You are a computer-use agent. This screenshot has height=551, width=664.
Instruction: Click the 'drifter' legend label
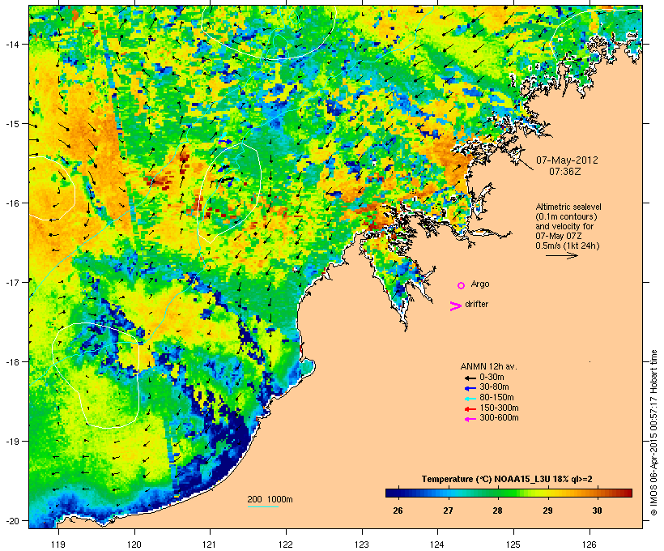click(476, 304)
